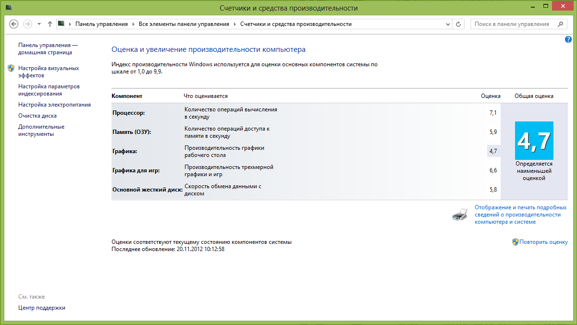
Task: Open Настройка электропитания link
Action: [x=54, y=105]
